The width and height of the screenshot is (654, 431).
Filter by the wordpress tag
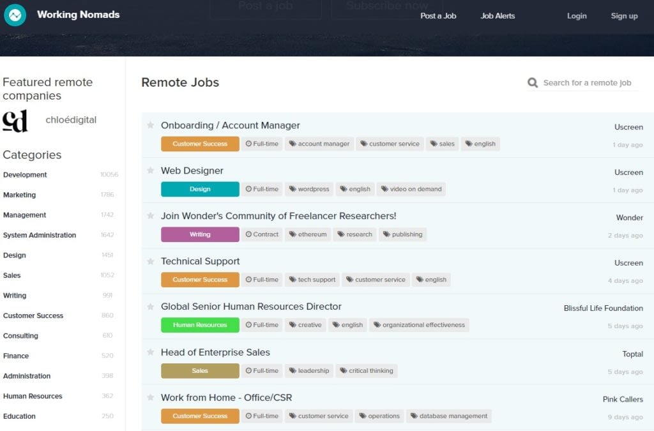[309, 189]
